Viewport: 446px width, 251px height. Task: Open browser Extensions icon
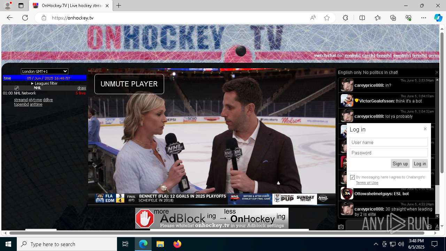[x=345, y=18]
